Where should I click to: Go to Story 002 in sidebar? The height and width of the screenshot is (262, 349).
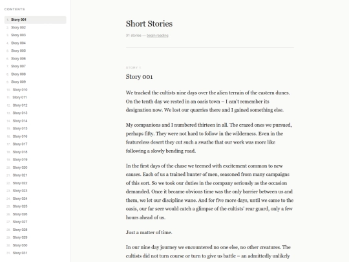35,27
